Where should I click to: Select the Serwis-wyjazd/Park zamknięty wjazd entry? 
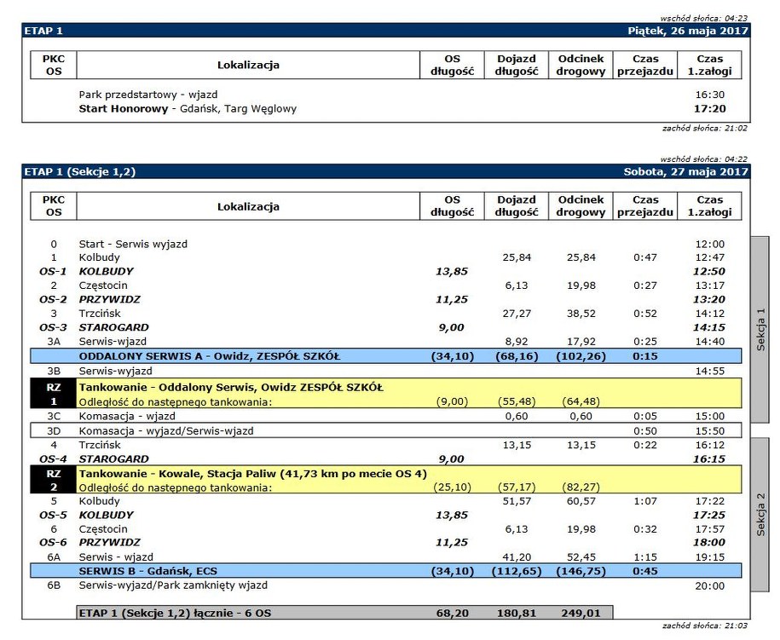(x=173, y=585)
